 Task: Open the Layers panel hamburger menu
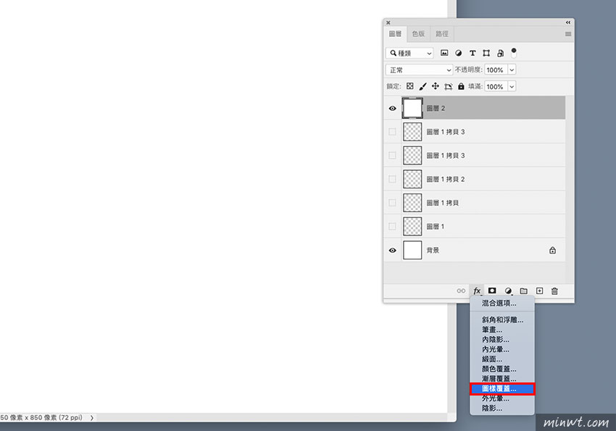568,34
